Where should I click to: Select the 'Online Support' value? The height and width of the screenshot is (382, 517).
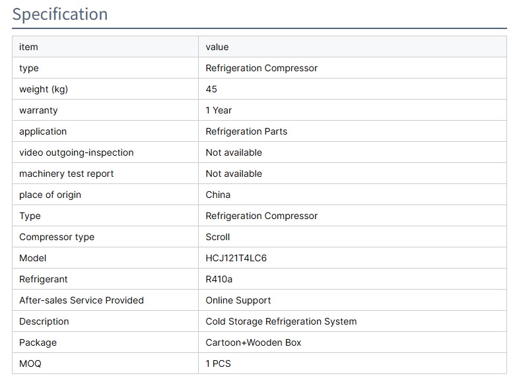(x=238, y=300)
